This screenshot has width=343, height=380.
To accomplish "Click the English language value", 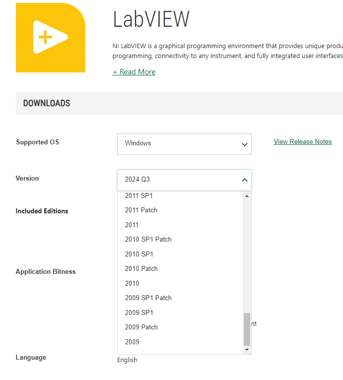I will [x=127, y=360].
